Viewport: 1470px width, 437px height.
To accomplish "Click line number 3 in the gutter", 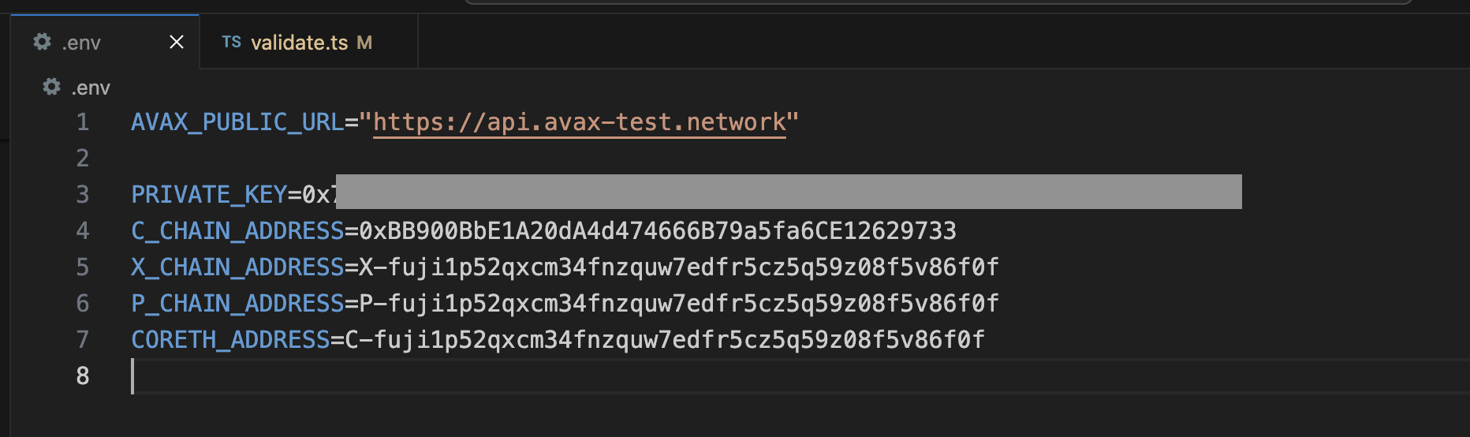I will click(83, 195).
